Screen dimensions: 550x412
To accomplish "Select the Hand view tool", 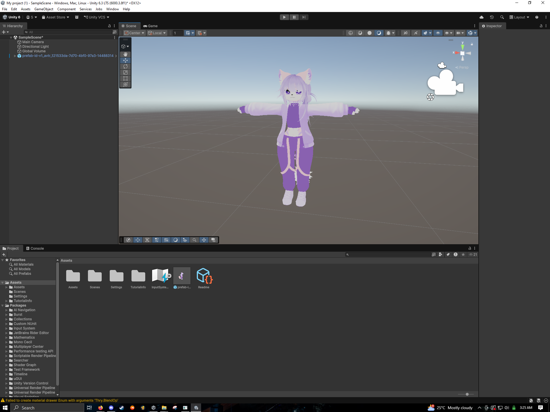I will (x=125, y=54).
